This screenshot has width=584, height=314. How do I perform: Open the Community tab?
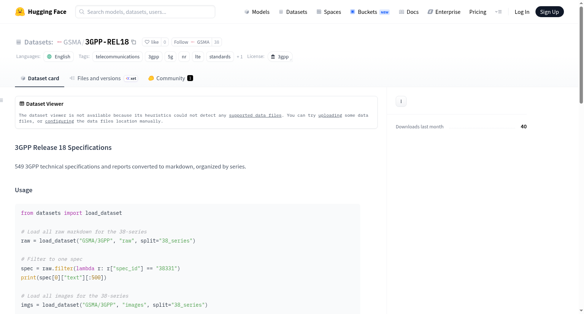click(x=170, y=78)
